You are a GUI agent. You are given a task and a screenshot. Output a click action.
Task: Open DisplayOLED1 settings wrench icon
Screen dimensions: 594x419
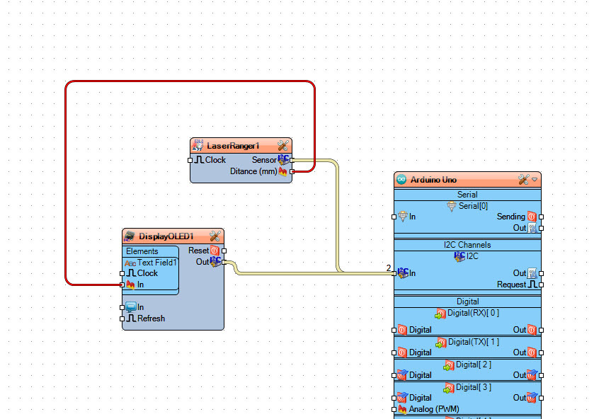215,236
